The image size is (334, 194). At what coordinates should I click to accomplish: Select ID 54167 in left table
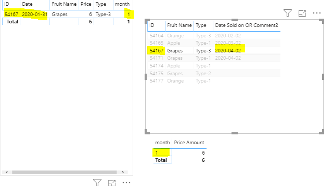coord(11,15)
